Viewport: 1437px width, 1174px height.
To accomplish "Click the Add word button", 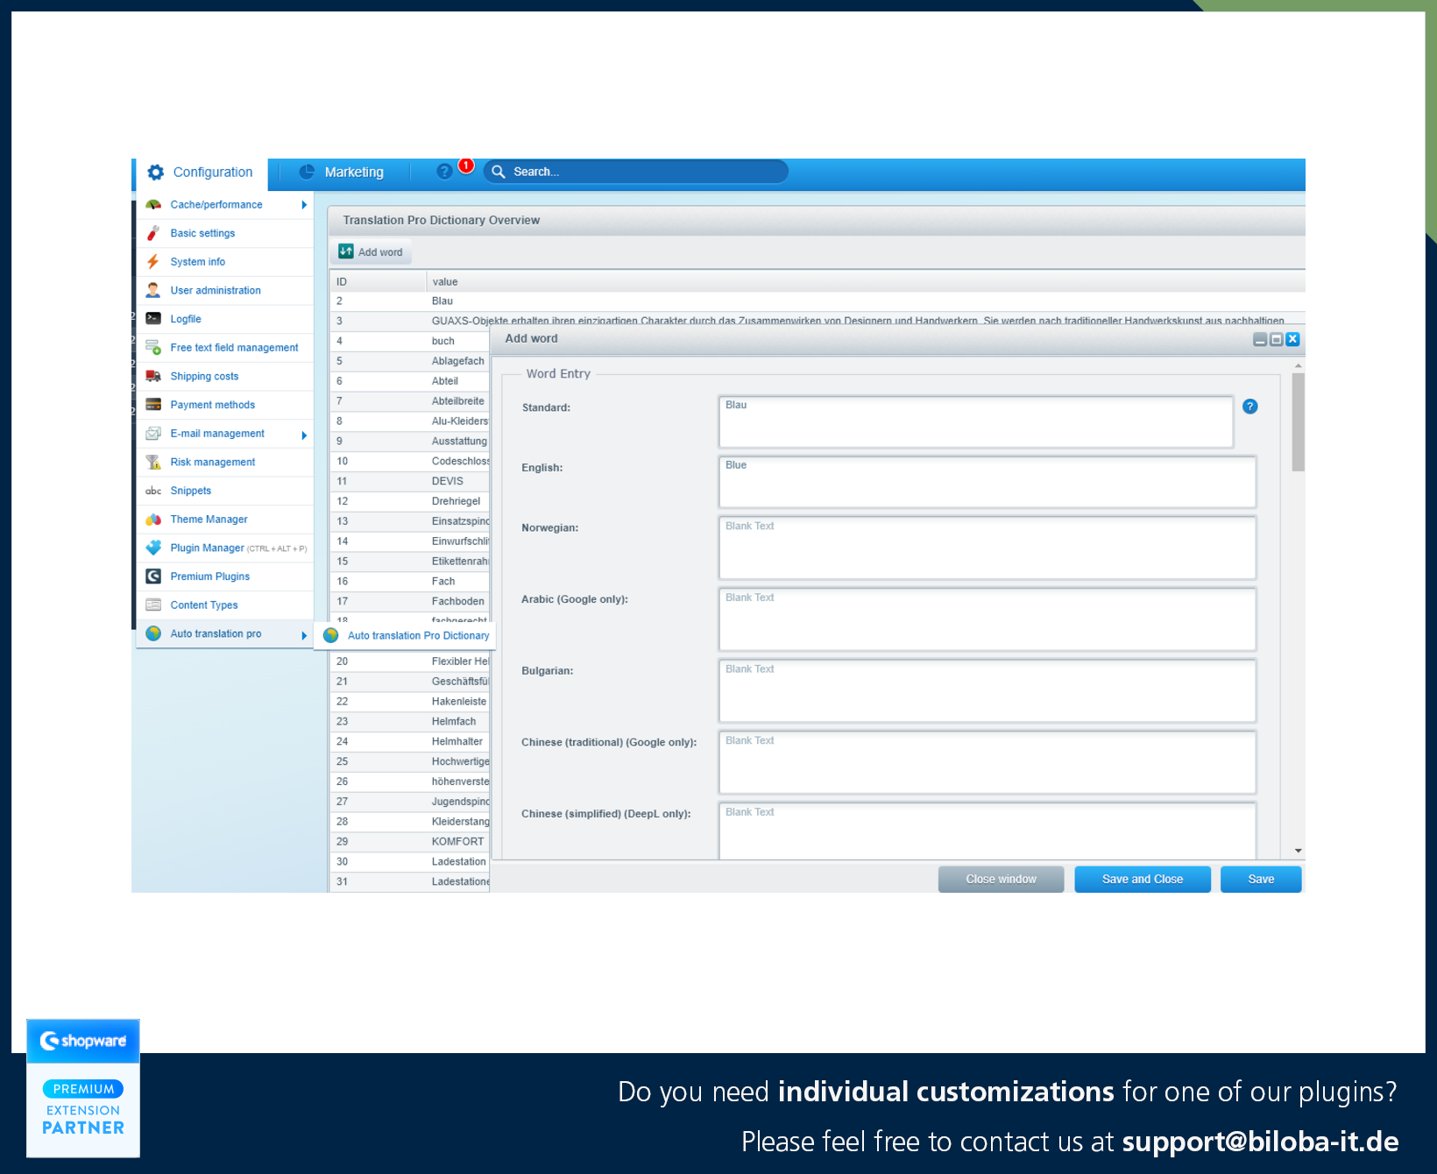I will (371, 252).
